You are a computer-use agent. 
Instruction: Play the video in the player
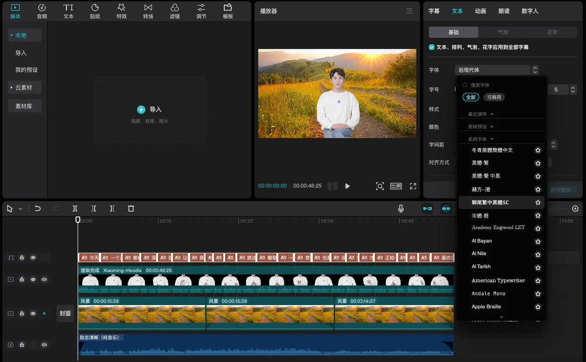pos(347,186)
